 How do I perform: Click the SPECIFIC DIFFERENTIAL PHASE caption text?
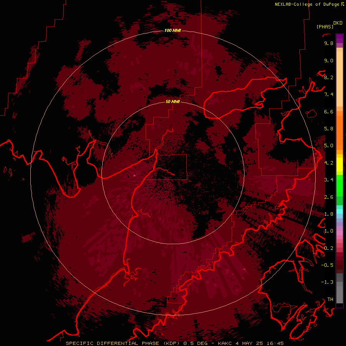[112, 343]
